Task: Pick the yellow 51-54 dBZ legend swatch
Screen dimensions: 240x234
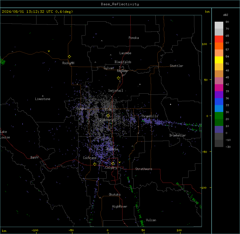Action: [x=219, y=60]
